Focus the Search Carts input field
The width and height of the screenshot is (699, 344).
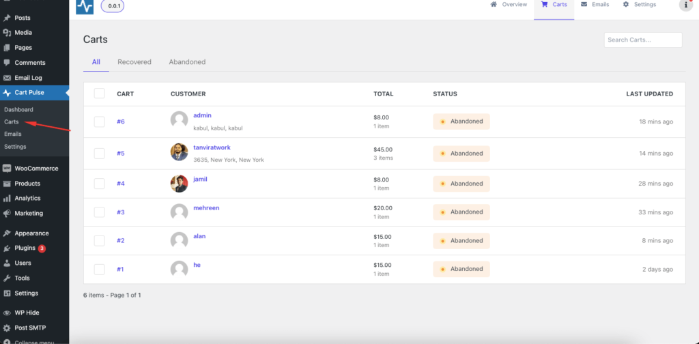point(643,40)
